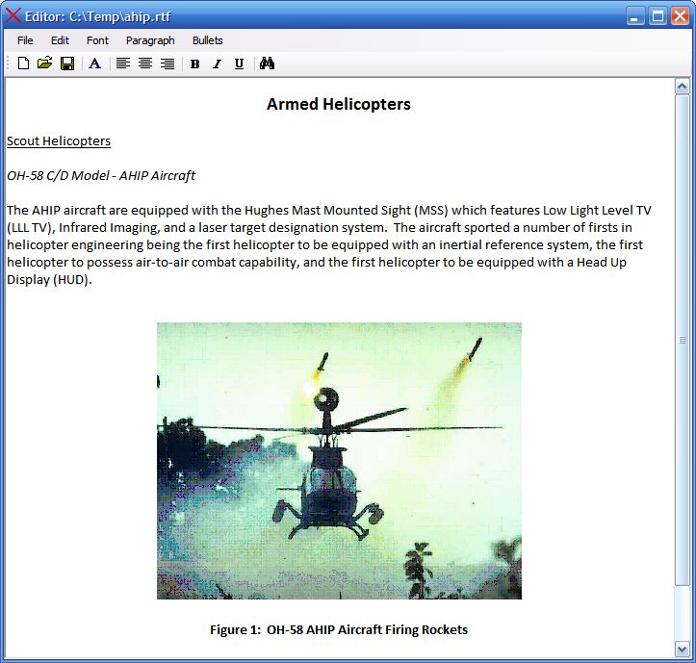Image resolution: width=696 pixels, height=663 pixels.
Task: Save the document using floppy disk icon
Action: tap(67, 64)
